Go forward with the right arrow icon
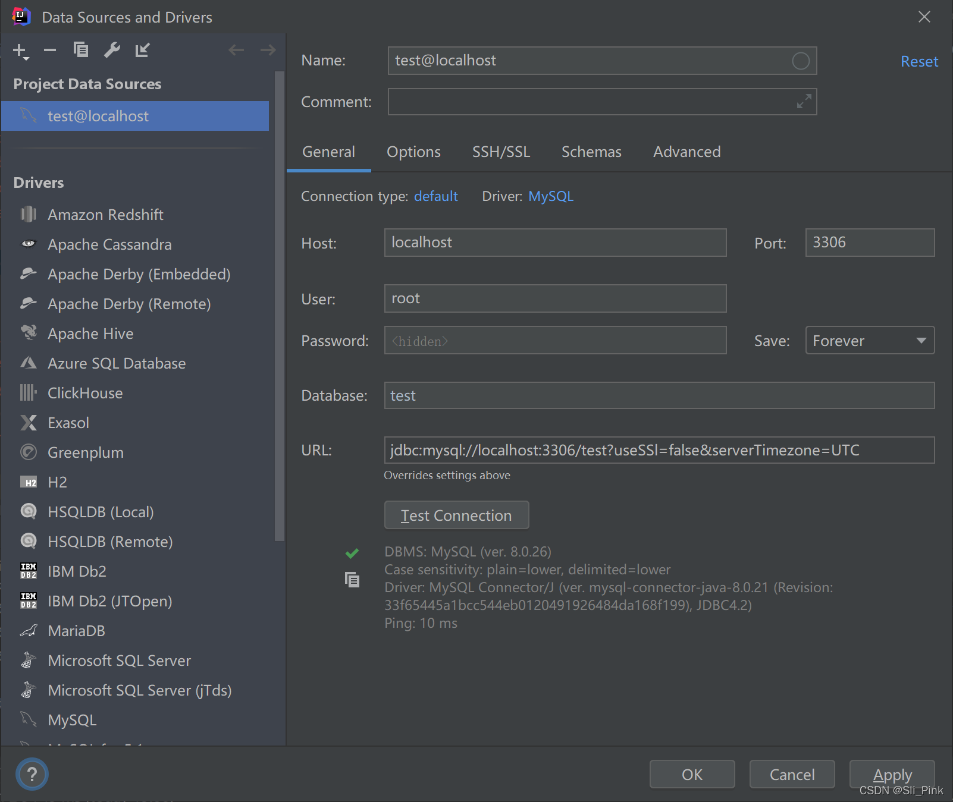This screenshot has height=802, width=953. (268, 50)
